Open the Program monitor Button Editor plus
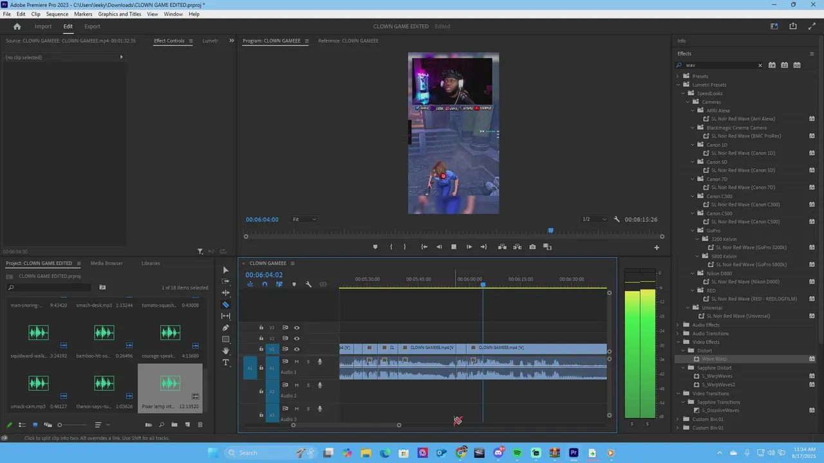The width and height of the screenshot is (824, 463). point(657,248)
